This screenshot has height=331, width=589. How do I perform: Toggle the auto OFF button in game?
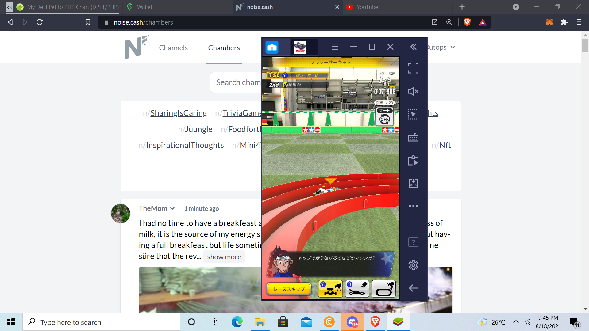point(385,117)
